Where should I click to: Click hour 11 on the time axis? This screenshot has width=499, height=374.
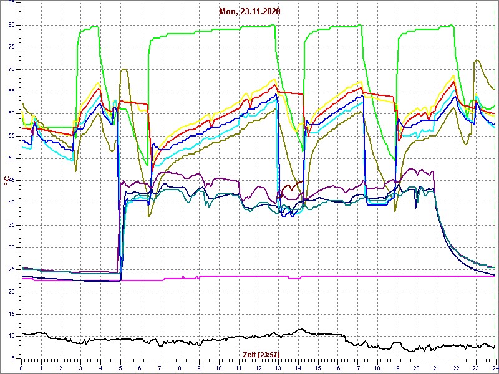pyautogui.click(x=238, y=368)
